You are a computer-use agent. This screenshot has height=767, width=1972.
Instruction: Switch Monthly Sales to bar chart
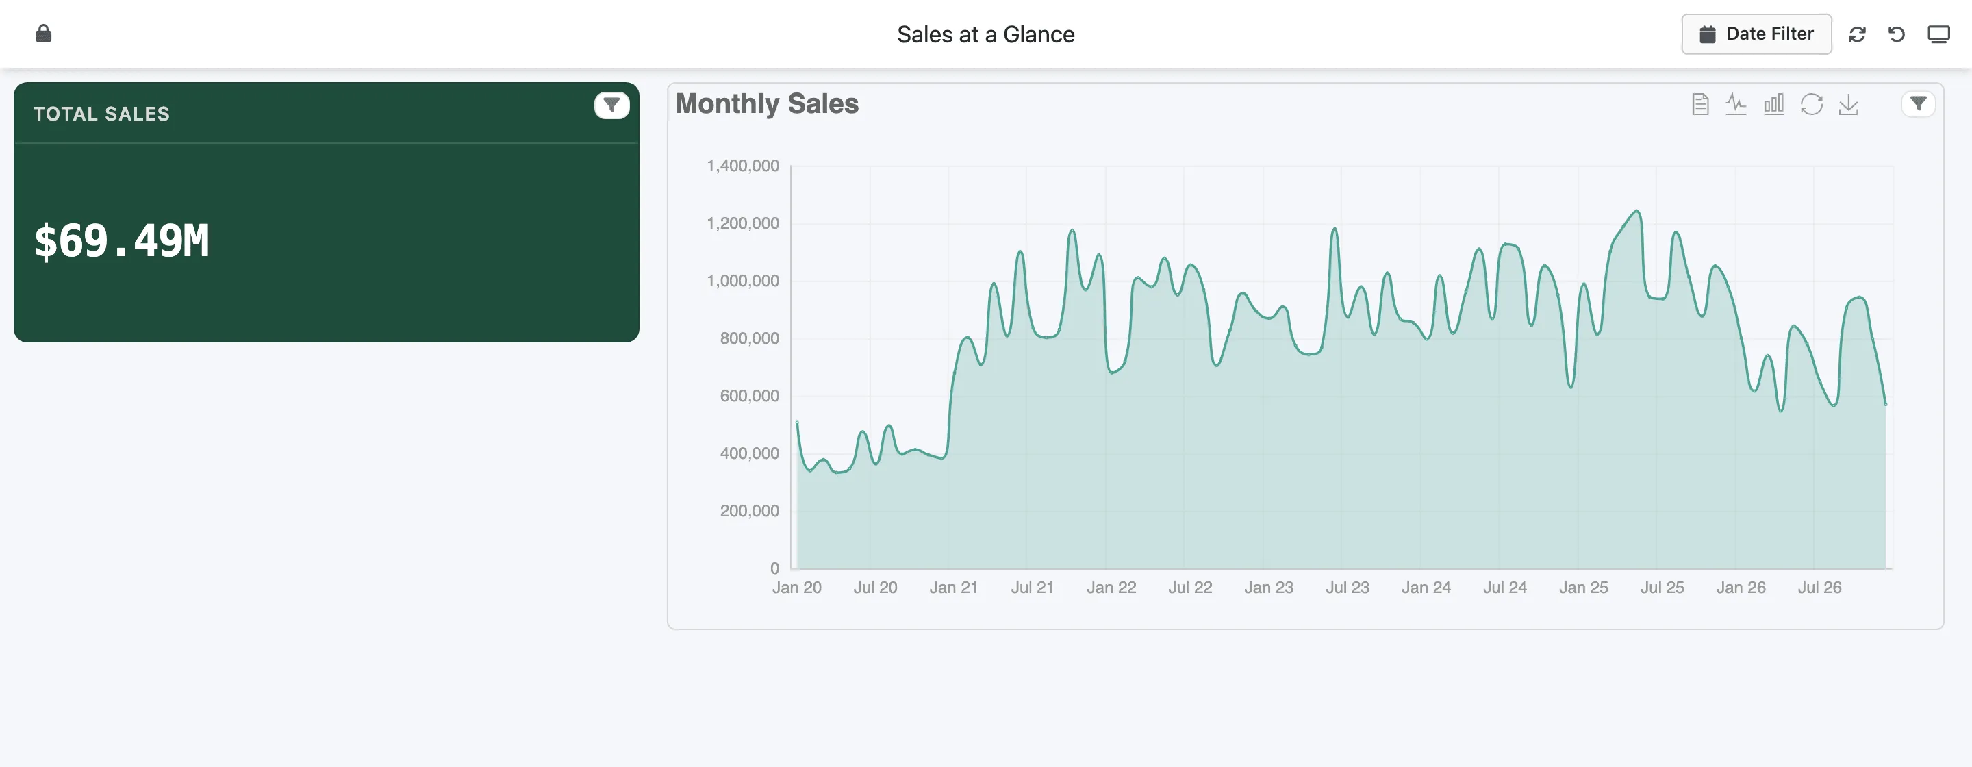(x=1773, y=104)
